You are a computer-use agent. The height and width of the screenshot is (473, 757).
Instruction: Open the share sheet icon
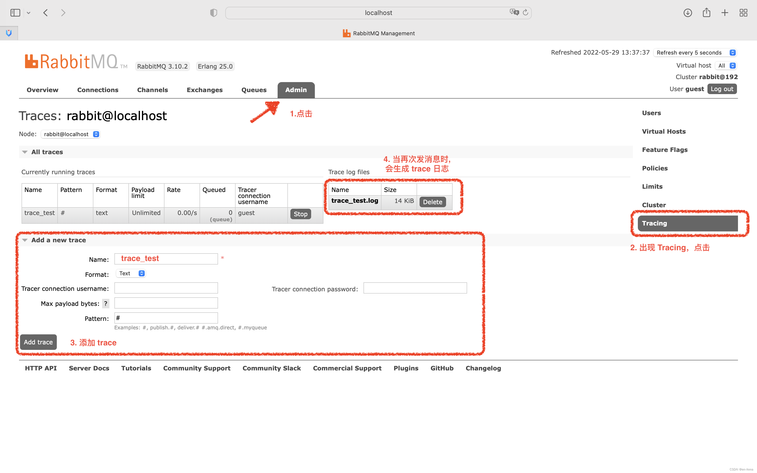[706, 13]
